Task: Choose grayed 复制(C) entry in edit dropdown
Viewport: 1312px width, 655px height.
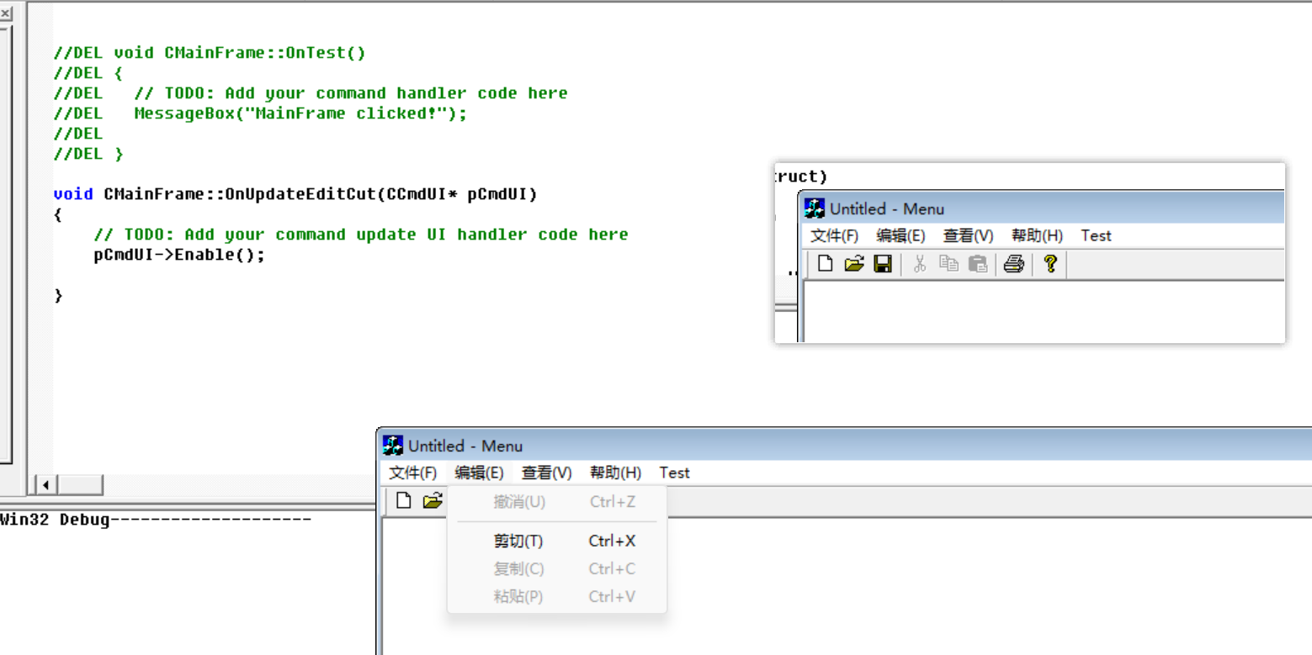Action: [x=557, y=568]
